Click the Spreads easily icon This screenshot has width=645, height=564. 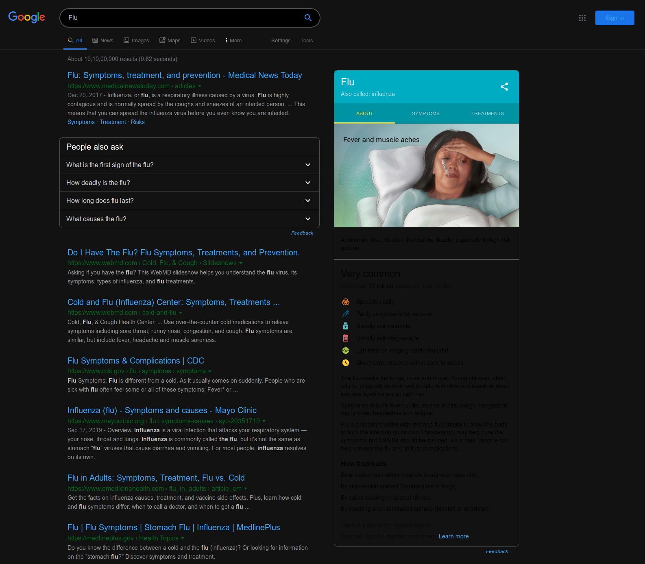346,302
